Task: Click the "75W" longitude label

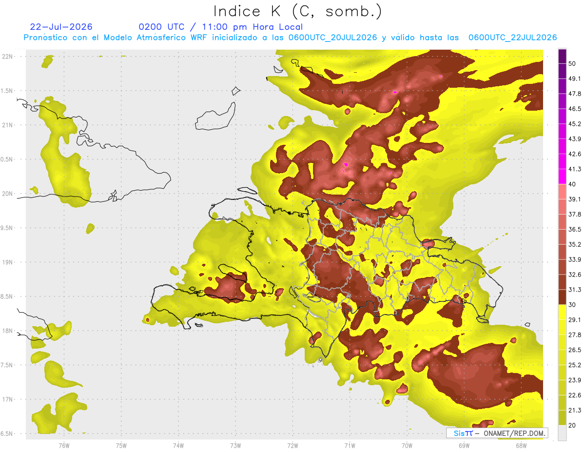Action: pos(121,445)
